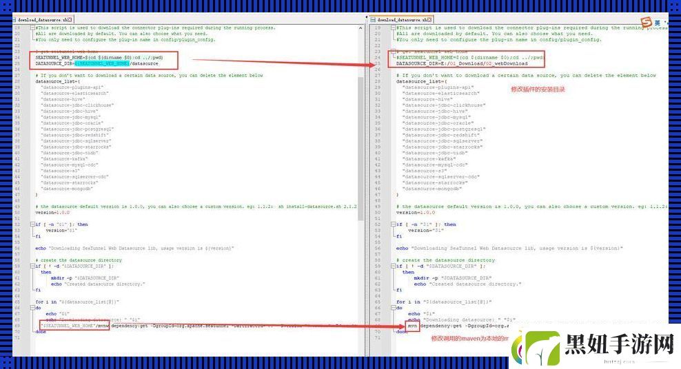The height and width of the screenshot is (369, 681).
Task: Click "datasource-jdbc-redshift" in left pane
Action: click(x=74, y=135)
